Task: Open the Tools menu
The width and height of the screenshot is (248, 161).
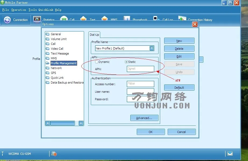Action: 33,10
